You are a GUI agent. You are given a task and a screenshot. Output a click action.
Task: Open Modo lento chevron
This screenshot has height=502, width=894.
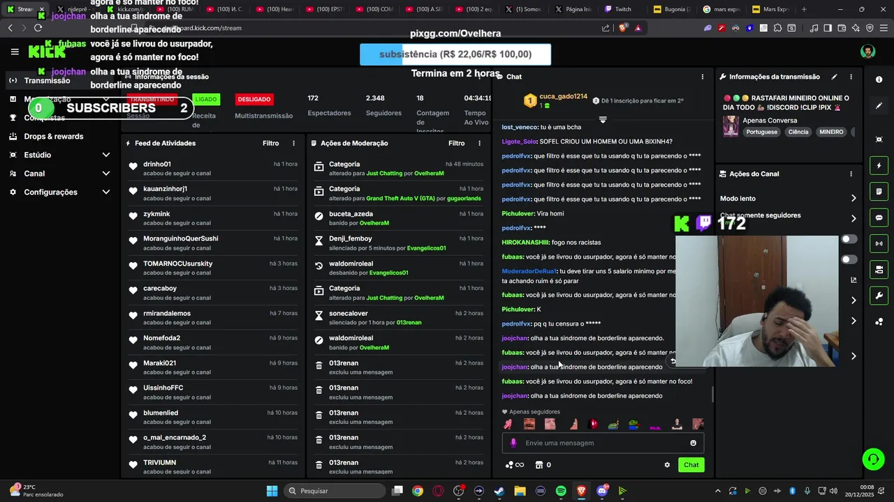[853, 199]
